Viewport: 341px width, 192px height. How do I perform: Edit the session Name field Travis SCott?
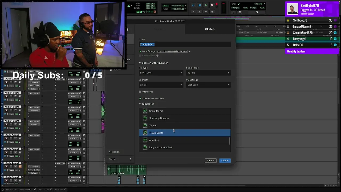pos(185,45)
